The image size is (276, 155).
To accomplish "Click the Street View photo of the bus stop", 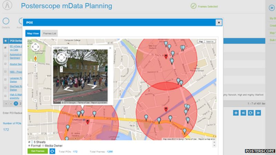I will (80, 76).
